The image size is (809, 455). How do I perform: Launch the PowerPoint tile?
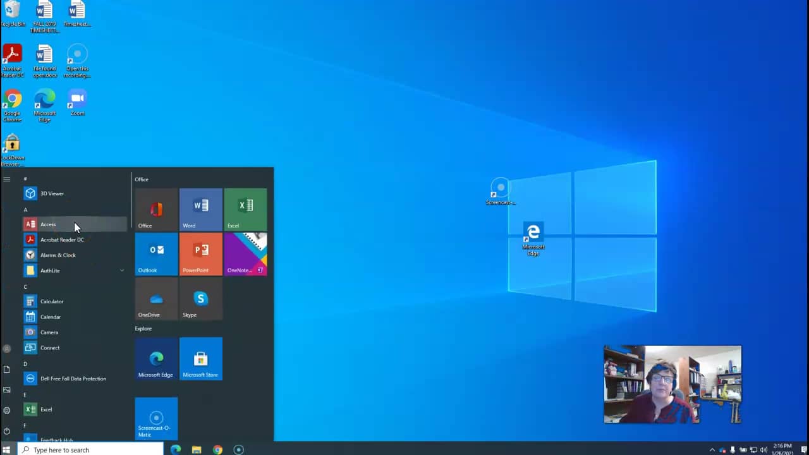point(201,254)
